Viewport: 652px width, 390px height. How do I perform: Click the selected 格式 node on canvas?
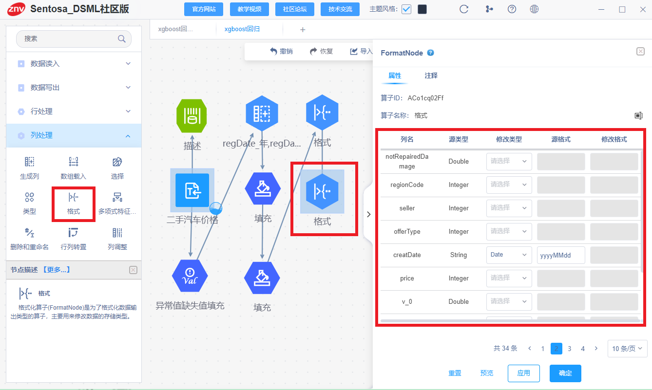point(322,191)
